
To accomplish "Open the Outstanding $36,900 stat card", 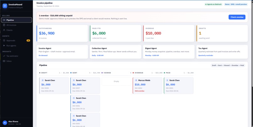I will tap(62, 33).
